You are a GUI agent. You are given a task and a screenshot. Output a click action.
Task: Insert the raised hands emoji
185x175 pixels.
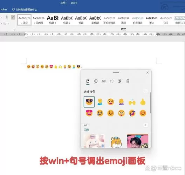click(132, 102)
